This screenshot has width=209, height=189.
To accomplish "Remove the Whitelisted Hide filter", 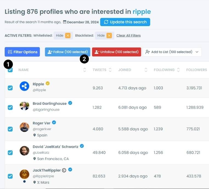I will point(68,35).
